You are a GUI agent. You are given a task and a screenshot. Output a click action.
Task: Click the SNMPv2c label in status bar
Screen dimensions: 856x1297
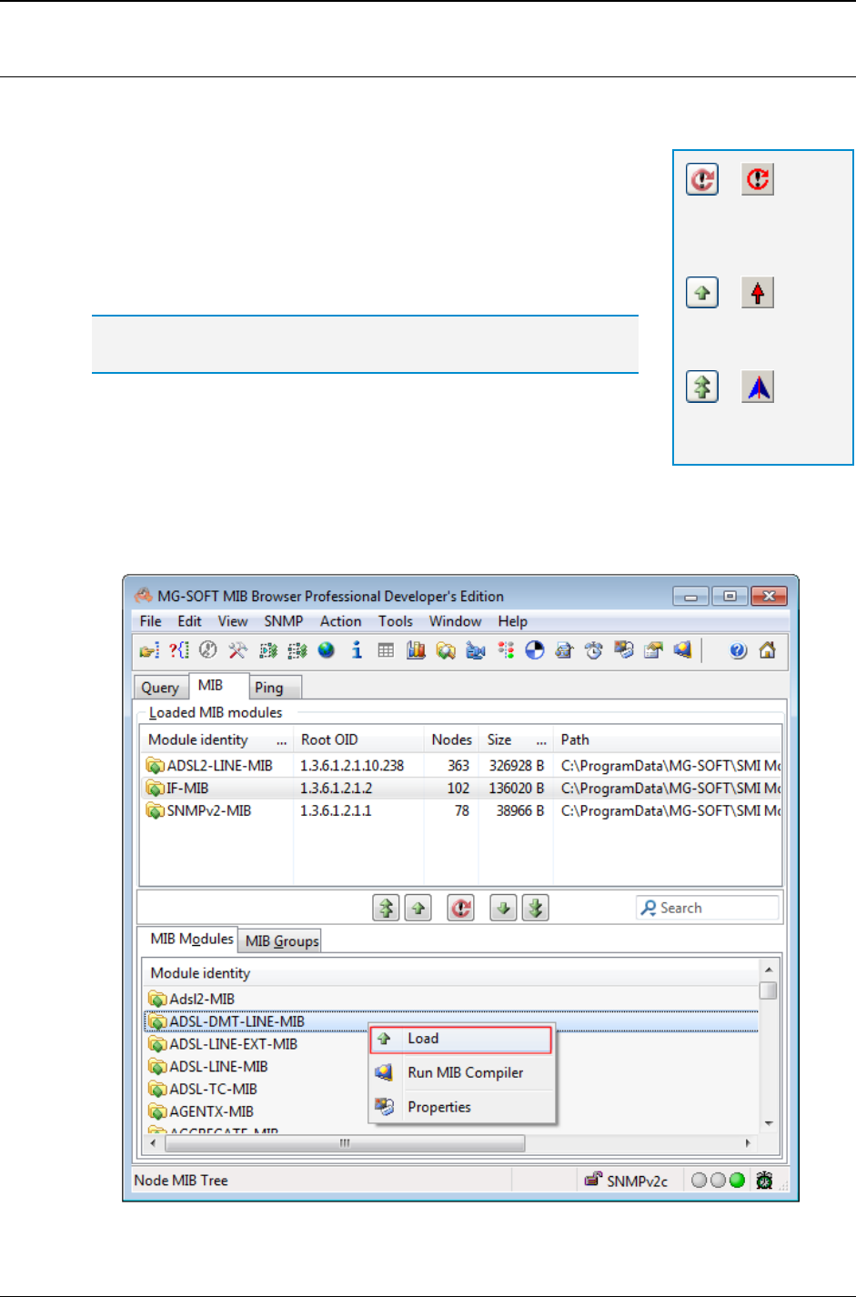[x=637, y=1181]
